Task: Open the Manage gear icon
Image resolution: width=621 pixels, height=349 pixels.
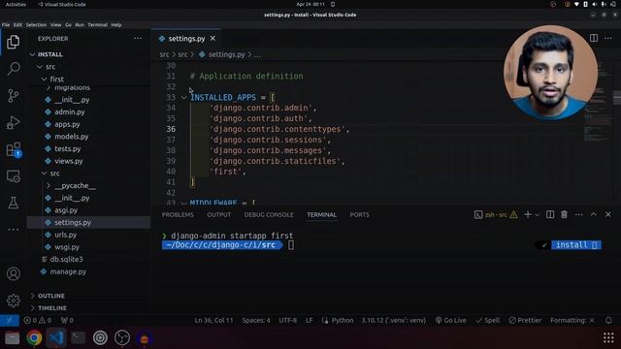Action: 13,301
